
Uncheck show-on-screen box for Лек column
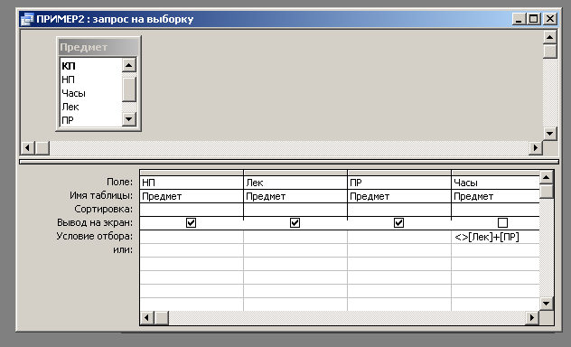(295, 222)
